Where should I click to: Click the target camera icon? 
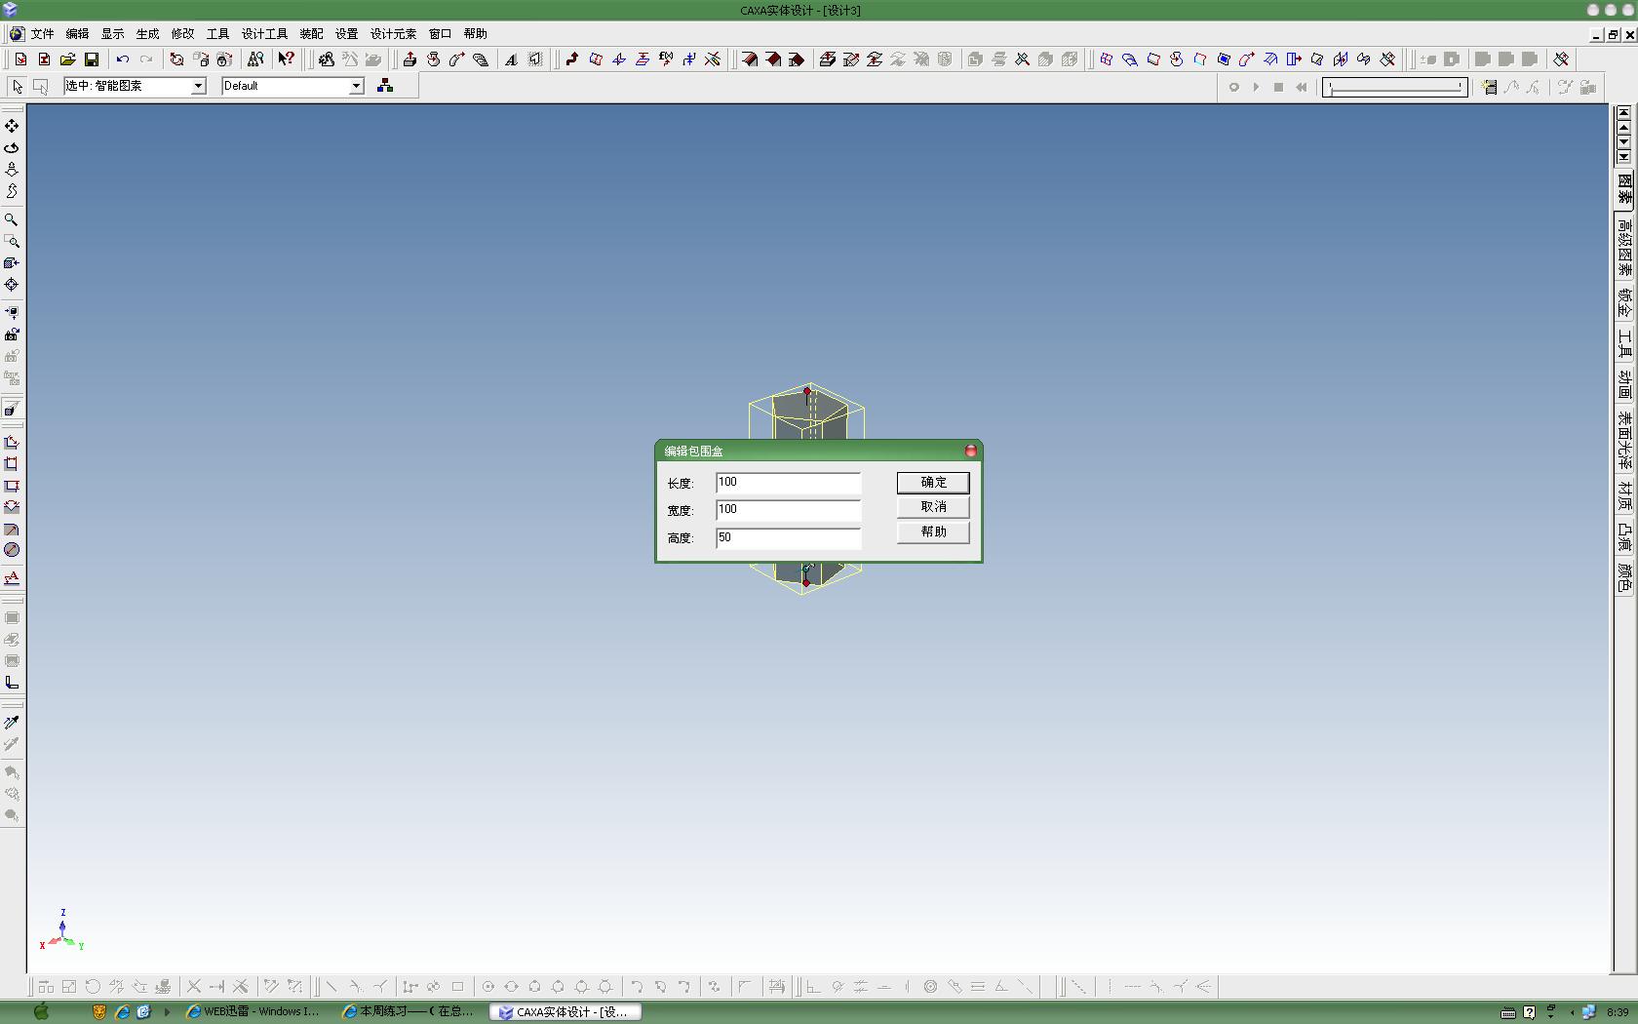click(12, 285)
